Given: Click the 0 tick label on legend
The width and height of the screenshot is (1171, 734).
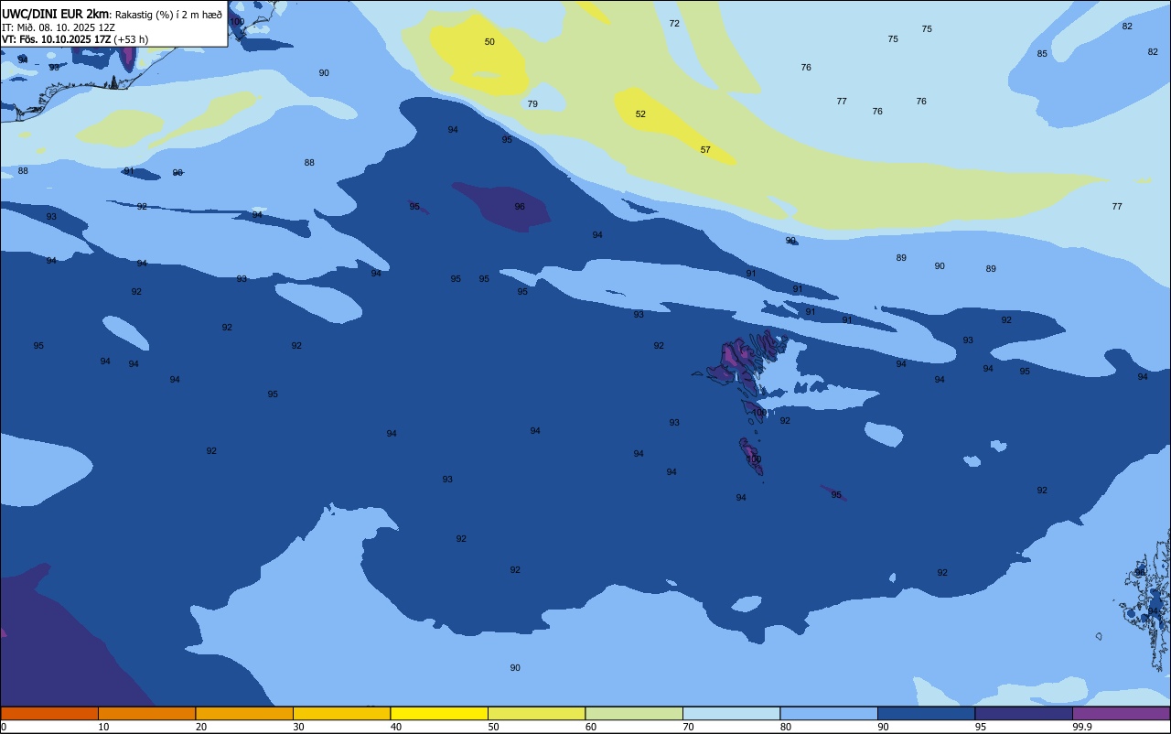Looking at the screenshot, I should tap(4, 727).
